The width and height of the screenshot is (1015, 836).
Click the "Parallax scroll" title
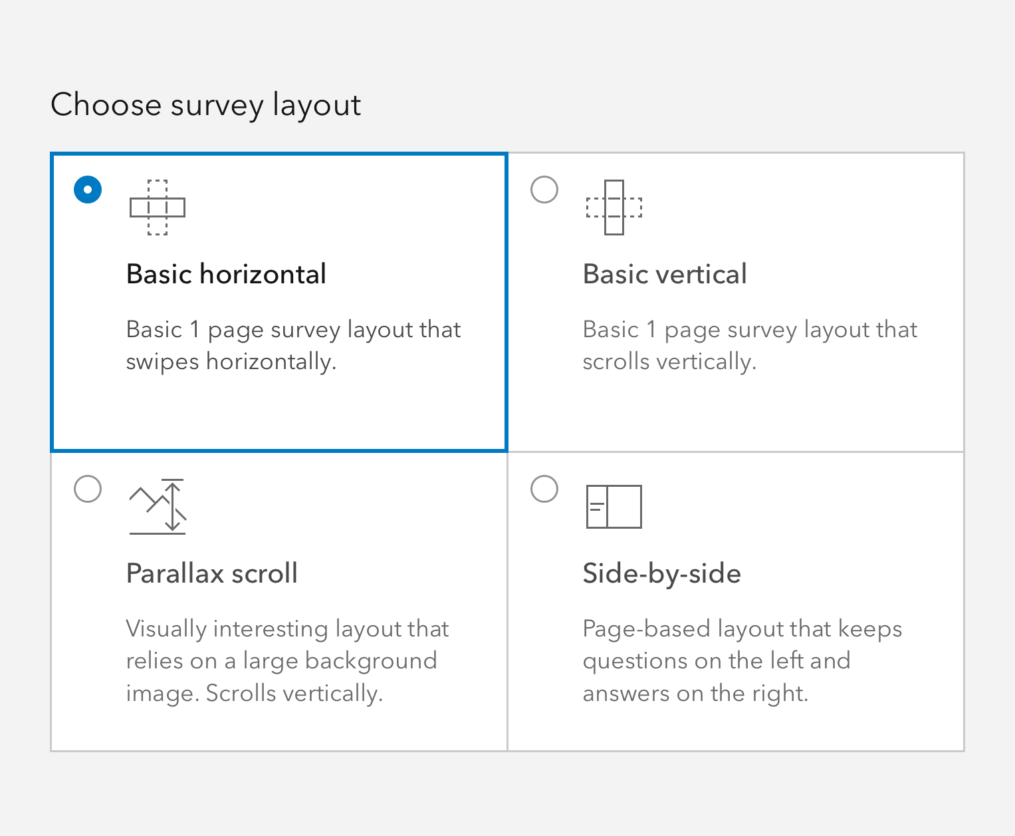point(212,573)
